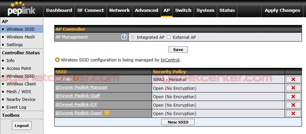Click the AP Controller section header
Viewport: 306px width, 134px height.
coord(178,29)
